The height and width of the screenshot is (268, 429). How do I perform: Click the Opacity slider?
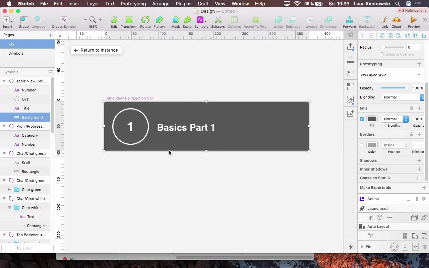click(395, 88)
